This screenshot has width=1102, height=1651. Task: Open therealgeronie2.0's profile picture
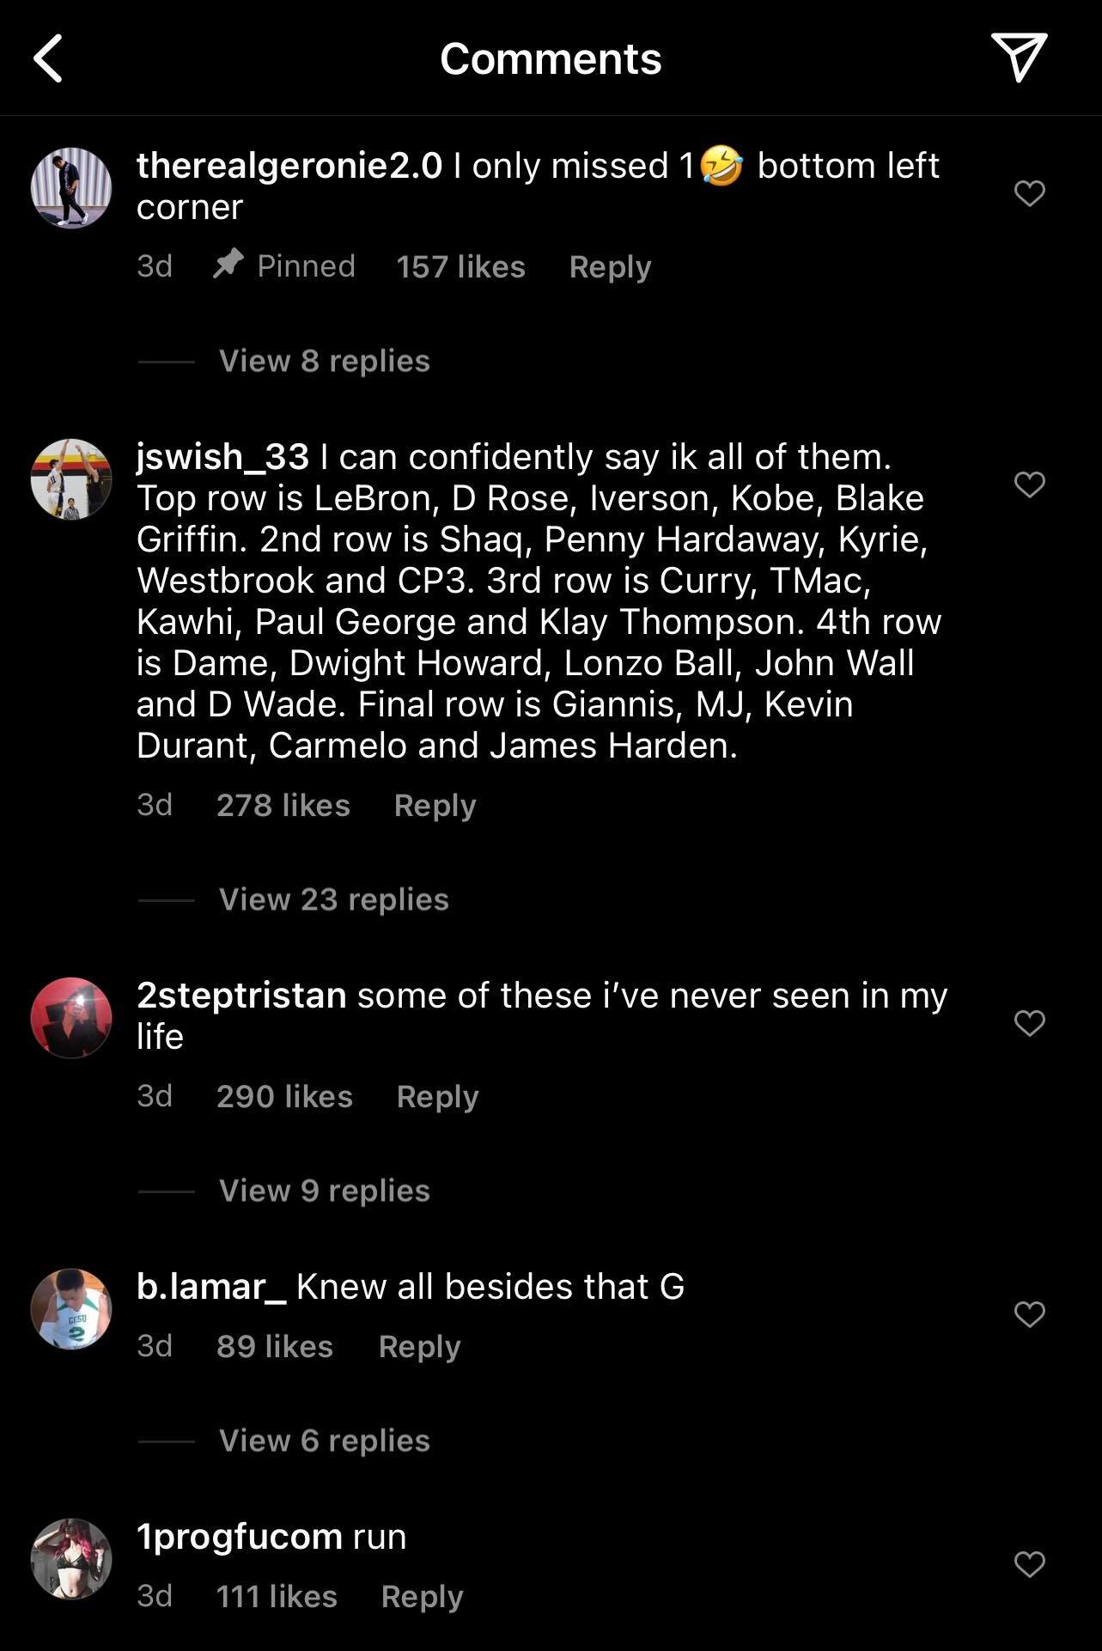71,188
